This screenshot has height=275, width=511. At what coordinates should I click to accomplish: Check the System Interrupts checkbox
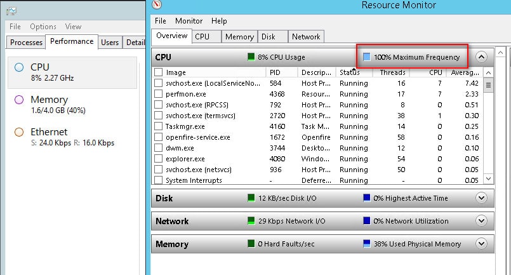(159, 180)
